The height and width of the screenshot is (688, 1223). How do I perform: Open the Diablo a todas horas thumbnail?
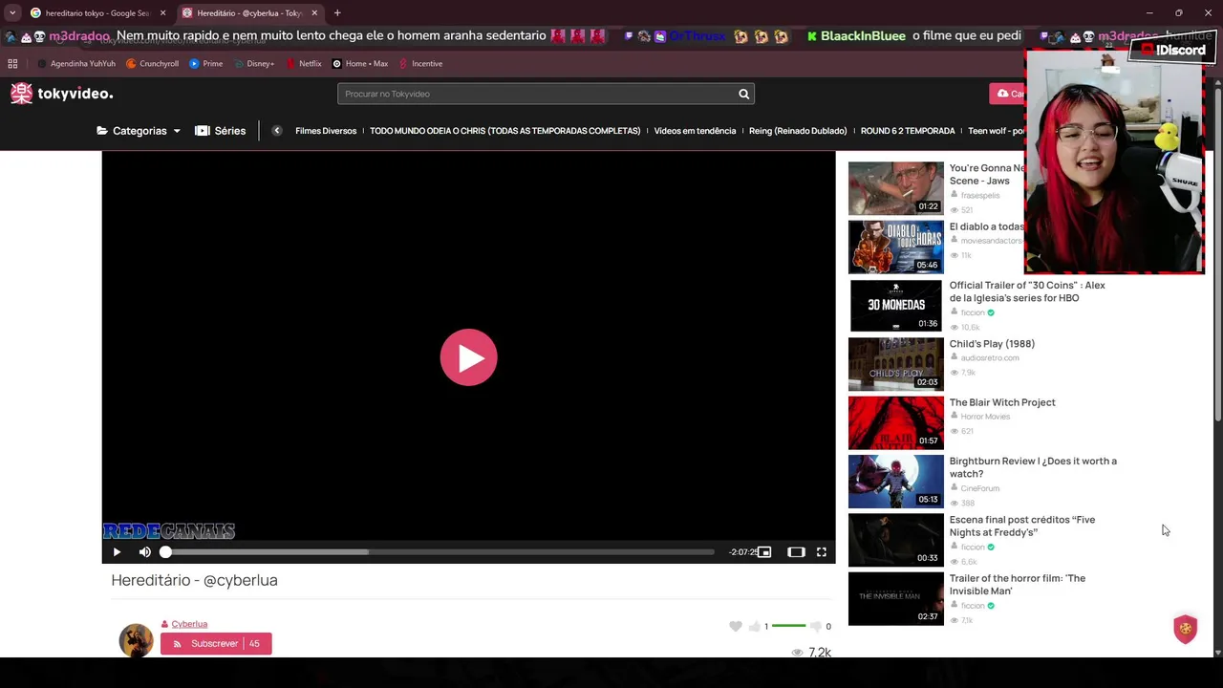point(895,247)
